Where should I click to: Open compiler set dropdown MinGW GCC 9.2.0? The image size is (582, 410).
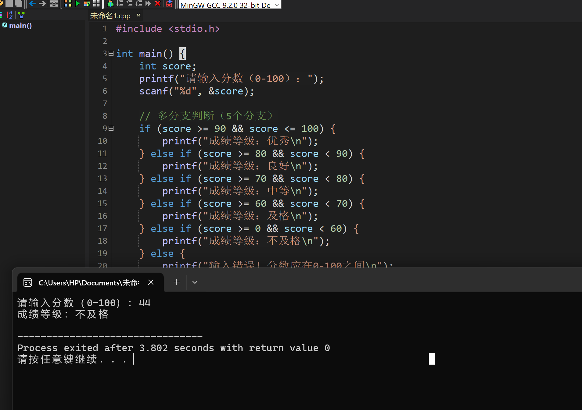(x=230, y=5)
